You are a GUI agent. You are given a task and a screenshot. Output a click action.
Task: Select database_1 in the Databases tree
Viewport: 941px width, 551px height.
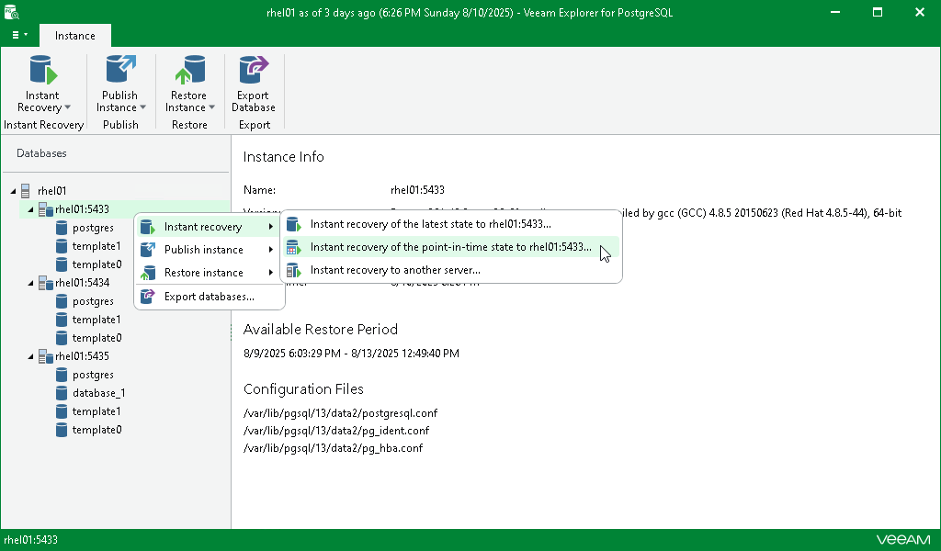click(99, 392)
